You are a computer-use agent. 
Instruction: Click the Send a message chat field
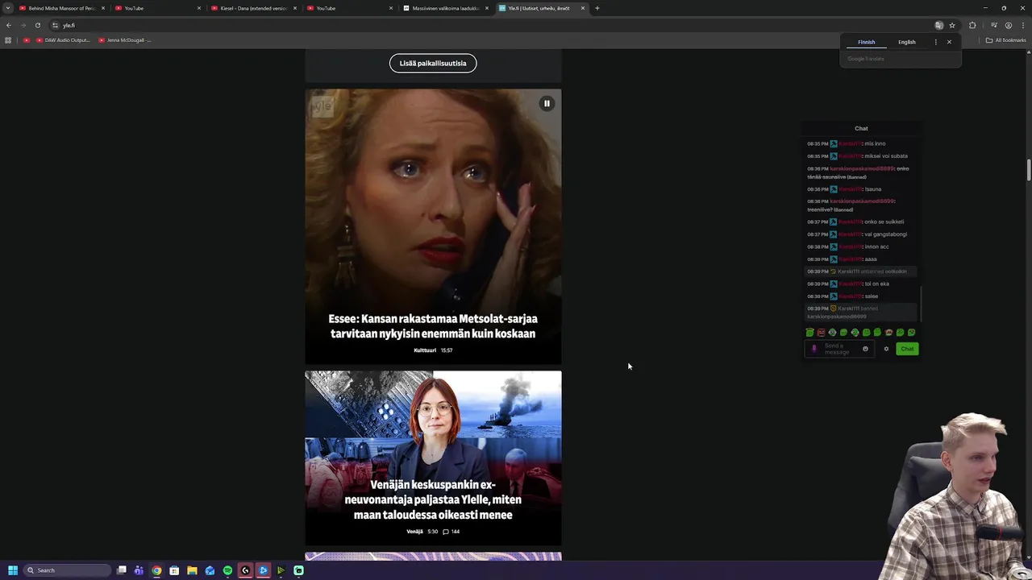coord(840,349)
